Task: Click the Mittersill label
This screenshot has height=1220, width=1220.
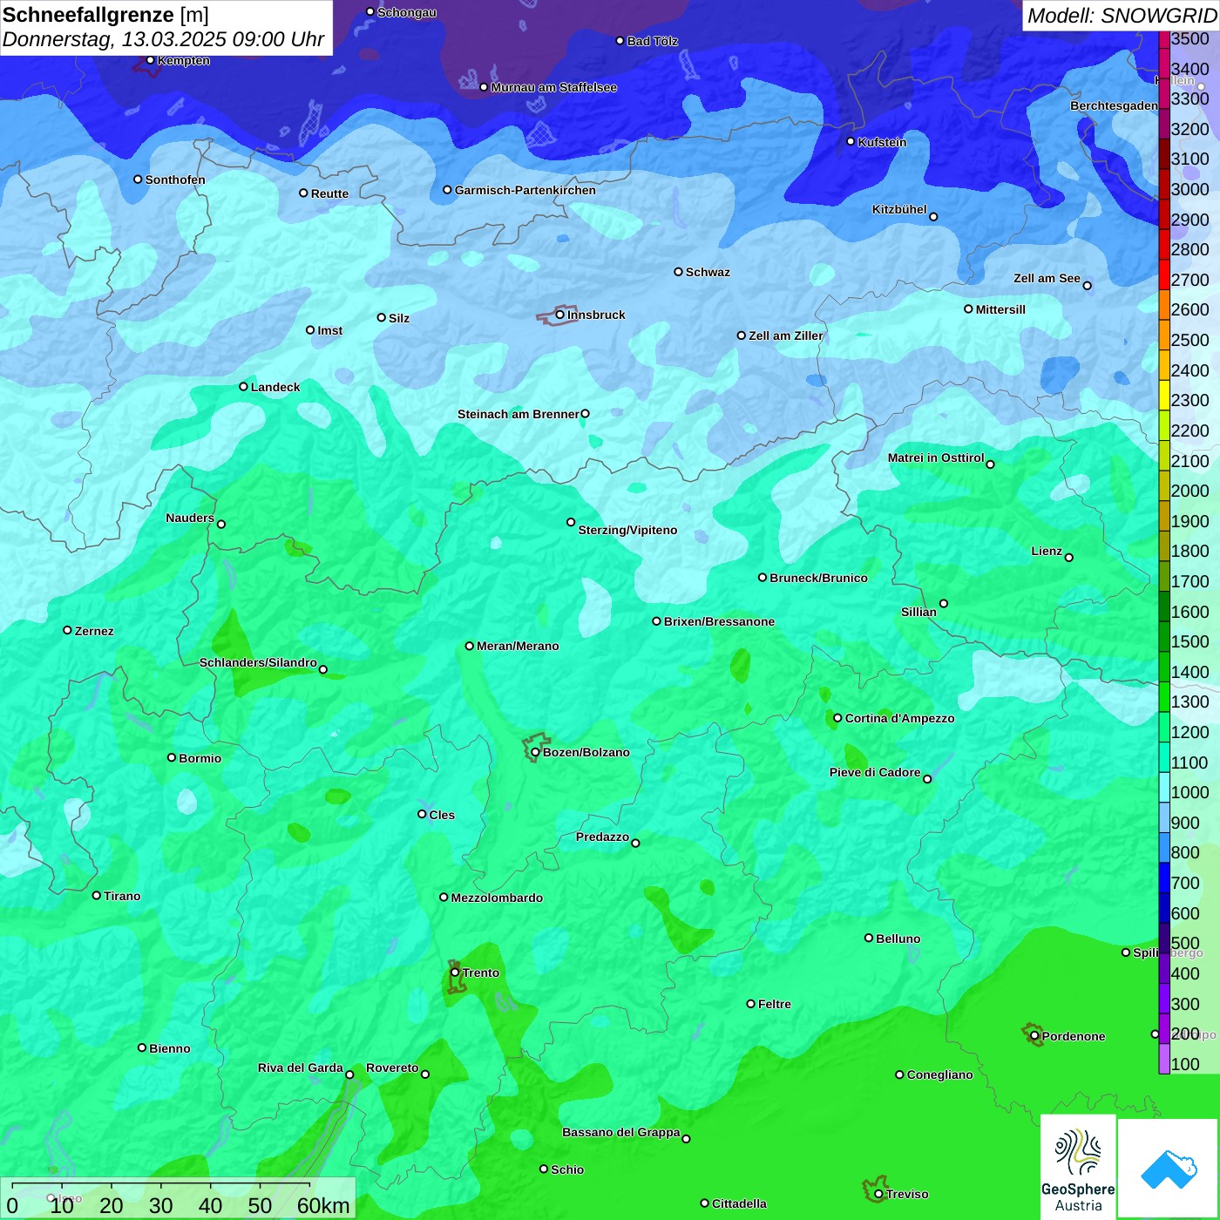Action: click(1000, 309)
